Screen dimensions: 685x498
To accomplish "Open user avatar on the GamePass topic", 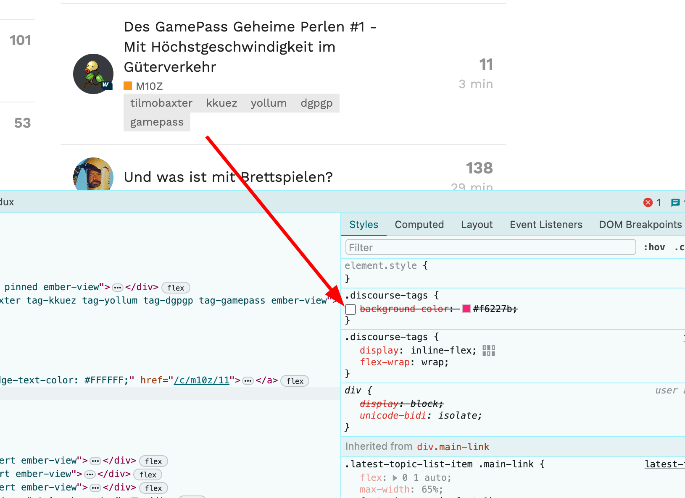I will (93, 74).
